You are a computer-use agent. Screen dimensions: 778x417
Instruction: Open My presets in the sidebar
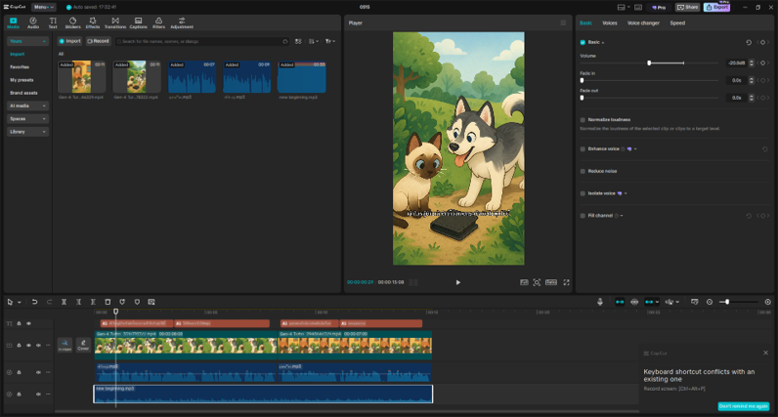[22, 80]
